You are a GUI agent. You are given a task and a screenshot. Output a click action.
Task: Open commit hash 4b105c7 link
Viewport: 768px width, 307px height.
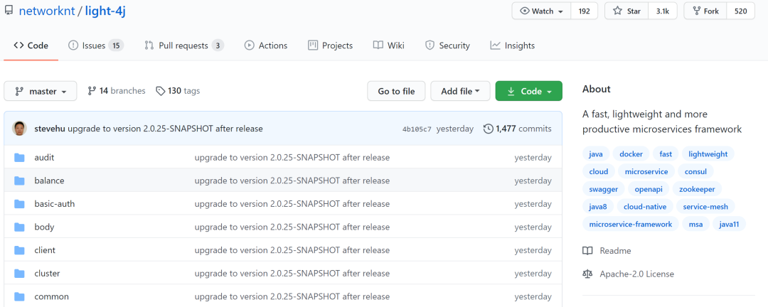coord(417,129)
